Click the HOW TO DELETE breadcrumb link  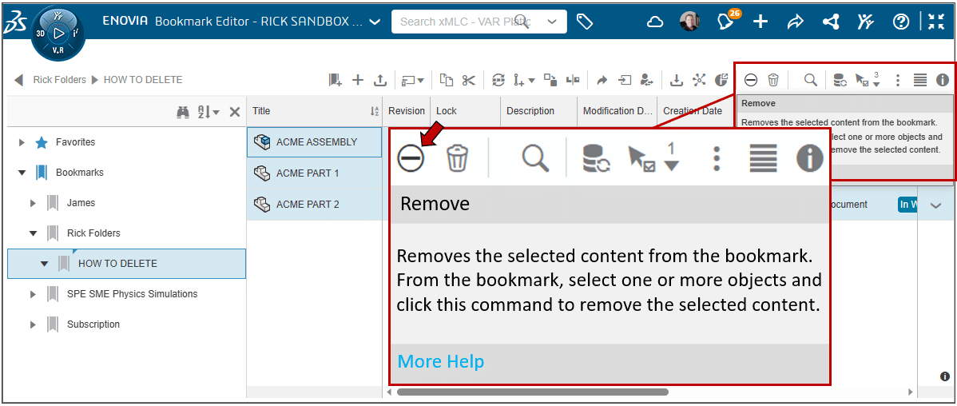tap(143, 80)
